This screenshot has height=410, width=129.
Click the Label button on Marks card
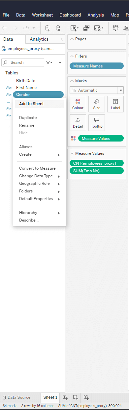115,104
